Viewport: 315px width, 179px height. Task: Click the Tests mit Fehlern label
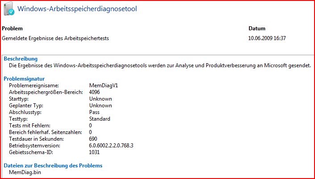29,126
